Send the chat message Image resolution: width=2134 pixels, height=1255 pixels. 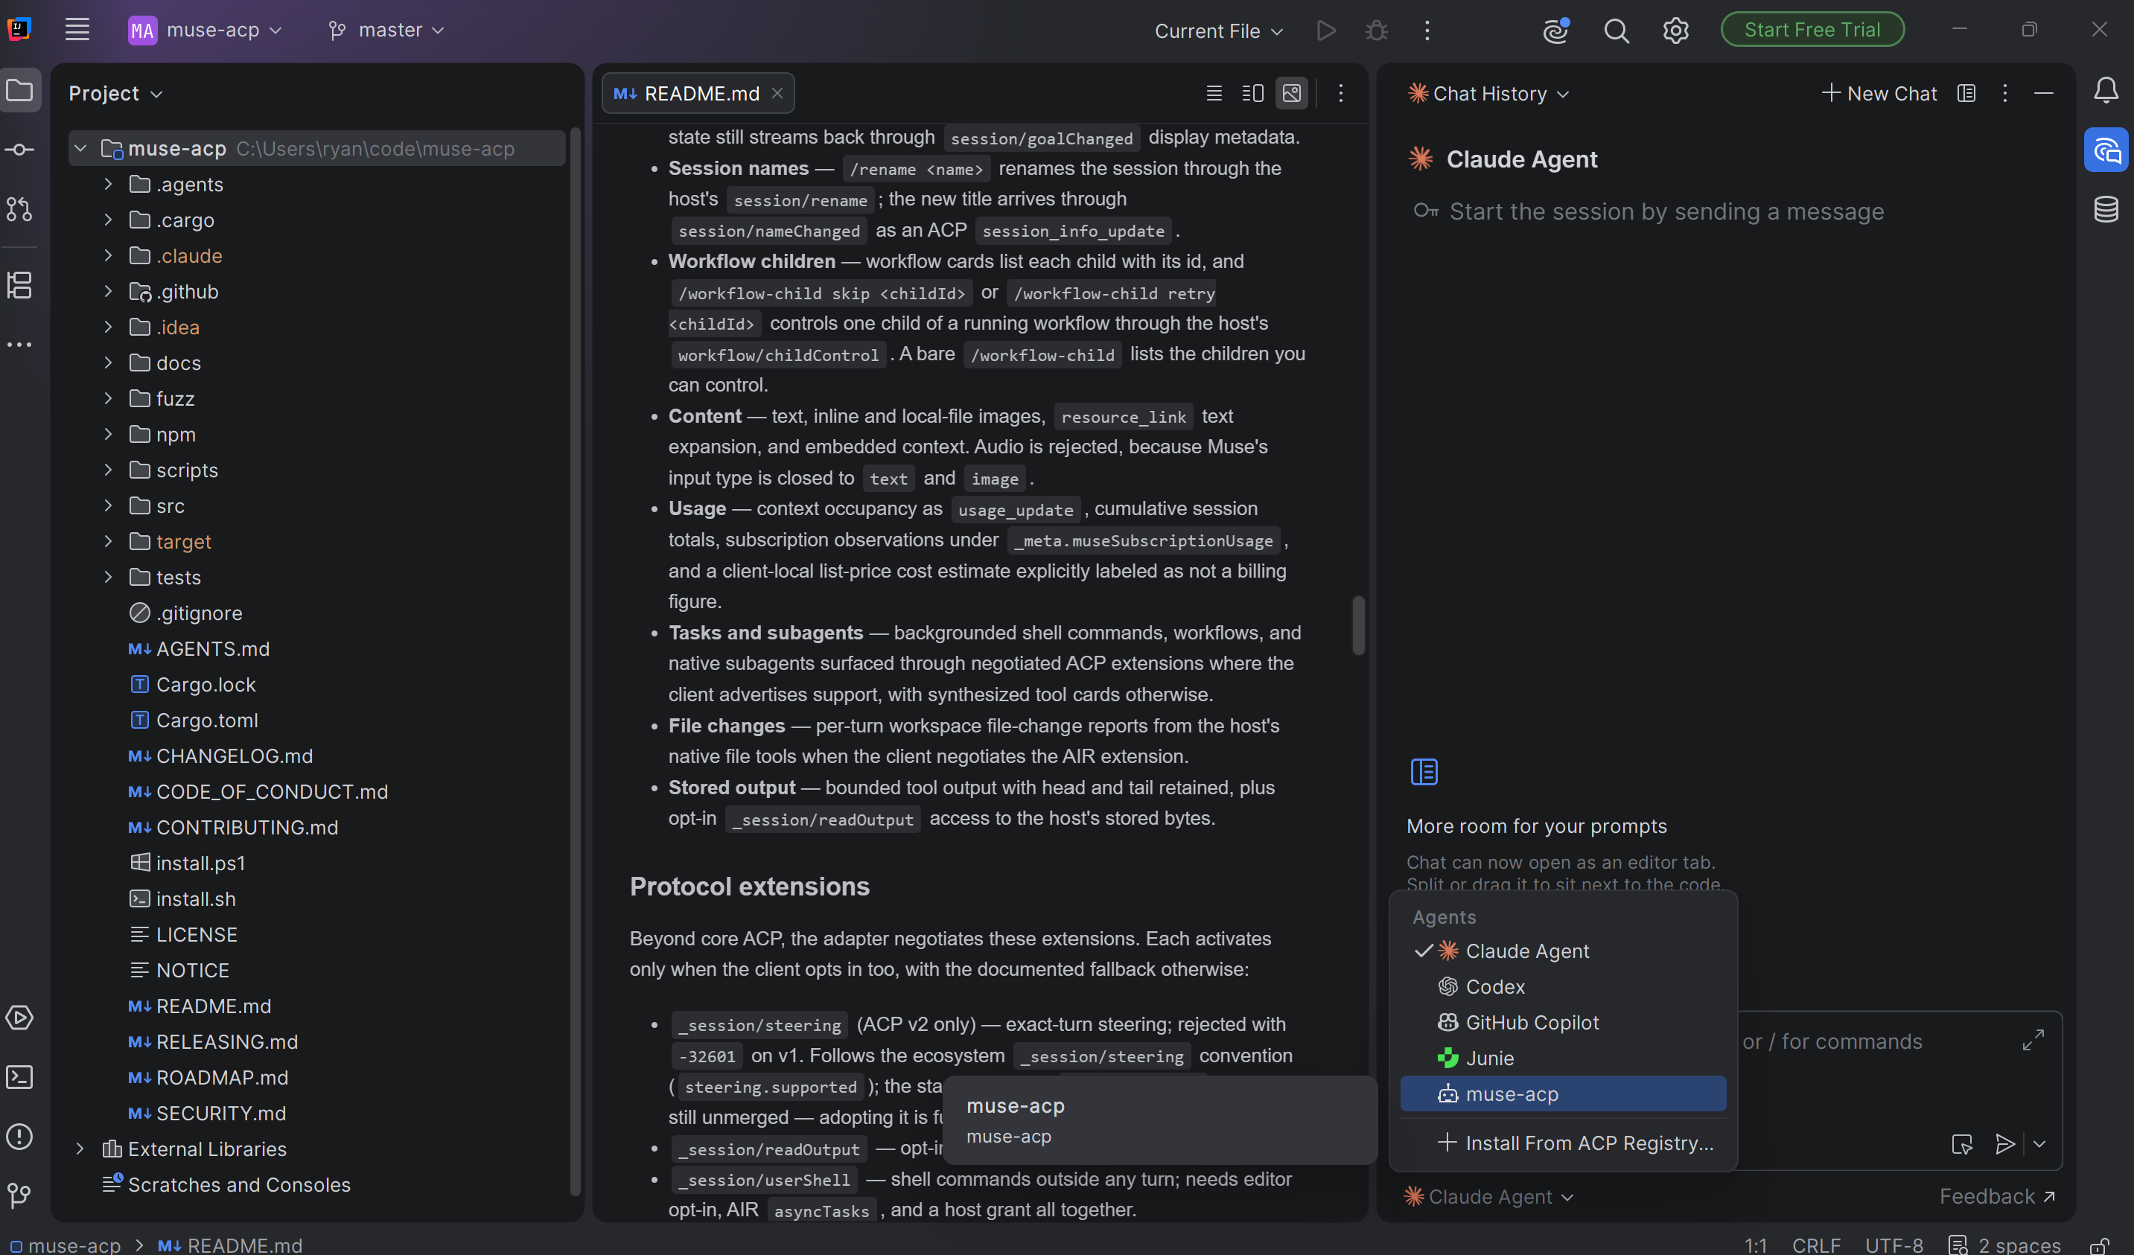point(2004,1144)
